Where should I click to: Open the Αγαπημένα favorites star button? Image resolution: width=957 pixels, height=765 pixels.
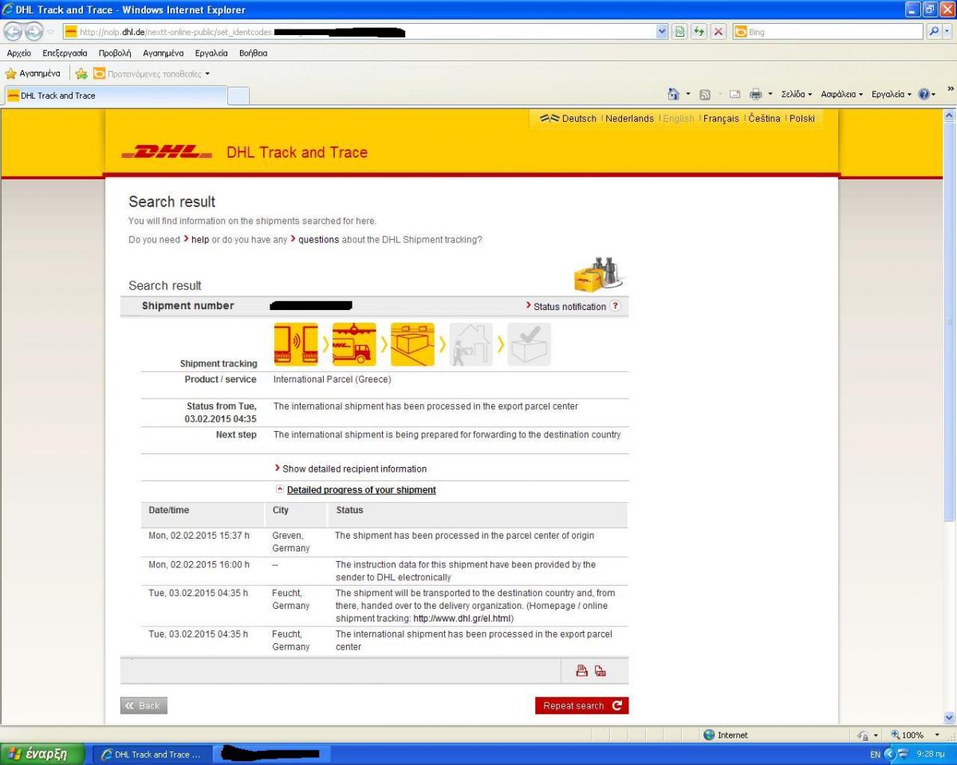33,74
